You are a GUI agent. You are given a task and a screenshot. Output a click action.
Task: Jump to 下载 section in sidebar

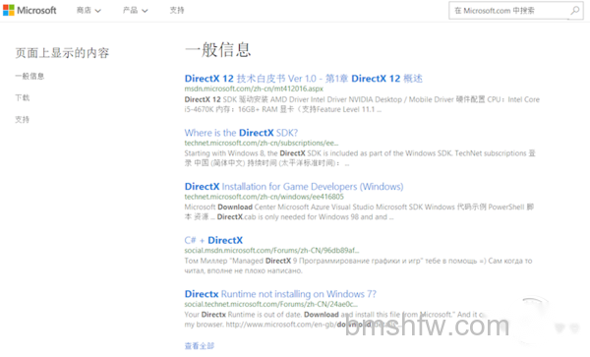23,97
